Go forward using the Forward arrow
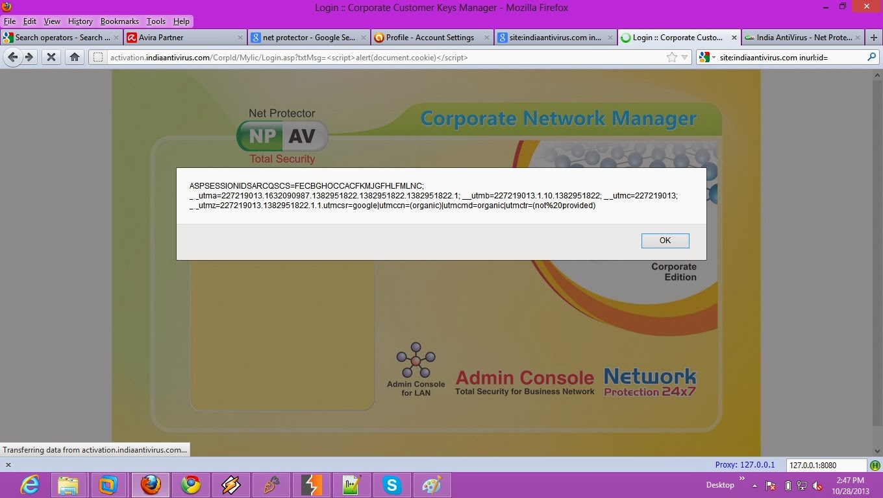This screenshot has height=498, width=883. click(29, 57)
